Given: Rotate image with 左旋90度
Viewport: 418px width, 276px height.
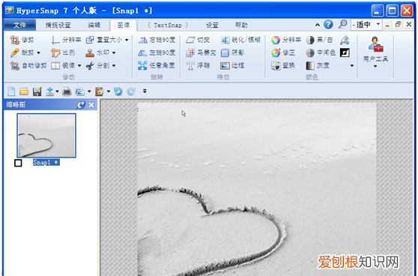Looking at the screenshot, I should pyautogui.click(x=157, y=52).
